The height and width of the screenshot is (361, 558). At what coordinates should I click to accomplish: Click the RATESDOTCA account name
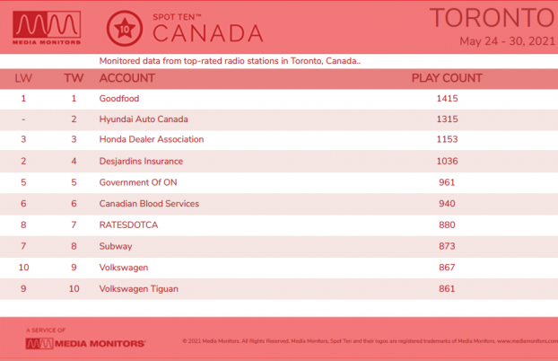pos(128,225)
